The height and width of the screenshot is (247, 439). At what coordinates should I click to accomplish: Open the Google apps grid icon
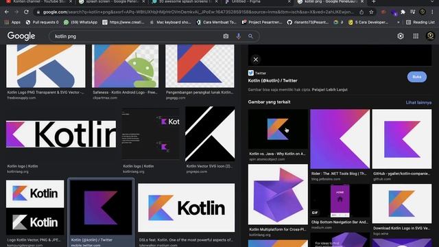pos(416,36)
